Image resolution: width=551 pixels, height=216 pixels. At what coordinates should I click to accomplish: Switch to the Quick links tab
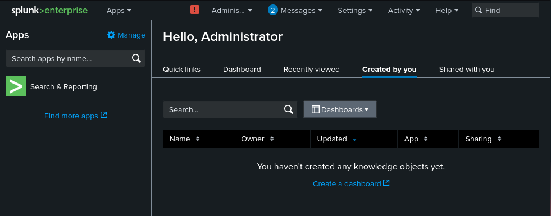pos(181,70)
